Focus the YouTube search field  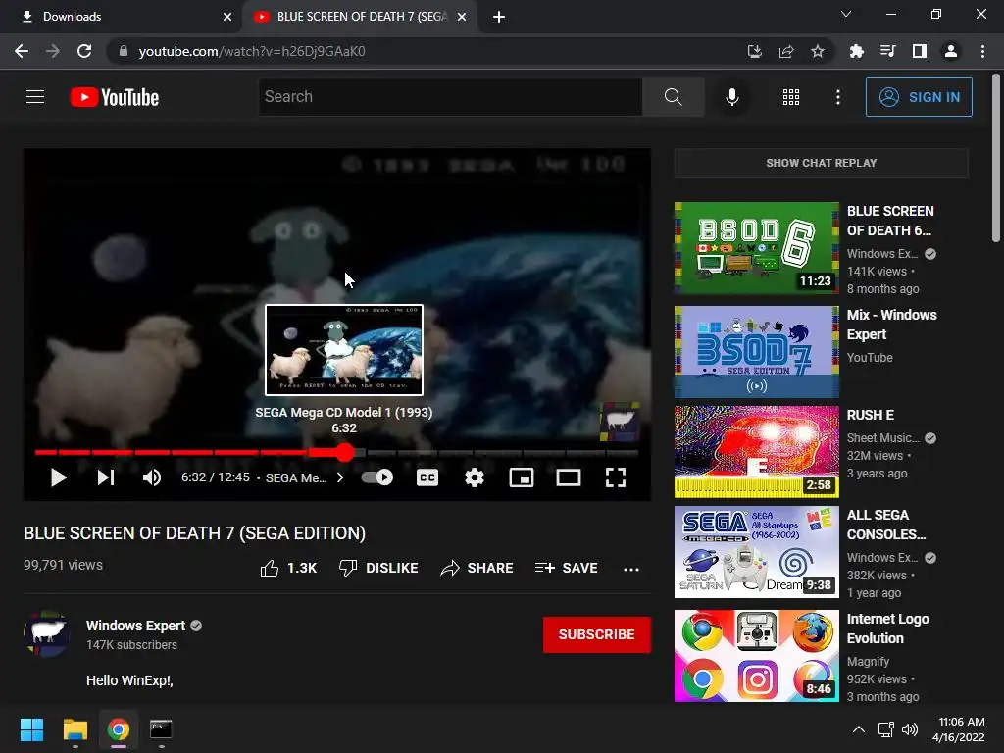(450, 97)
